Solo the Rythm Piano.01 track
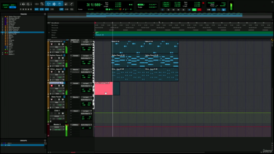This screenshot has height=154, width=274. click(x=59, y=58)
